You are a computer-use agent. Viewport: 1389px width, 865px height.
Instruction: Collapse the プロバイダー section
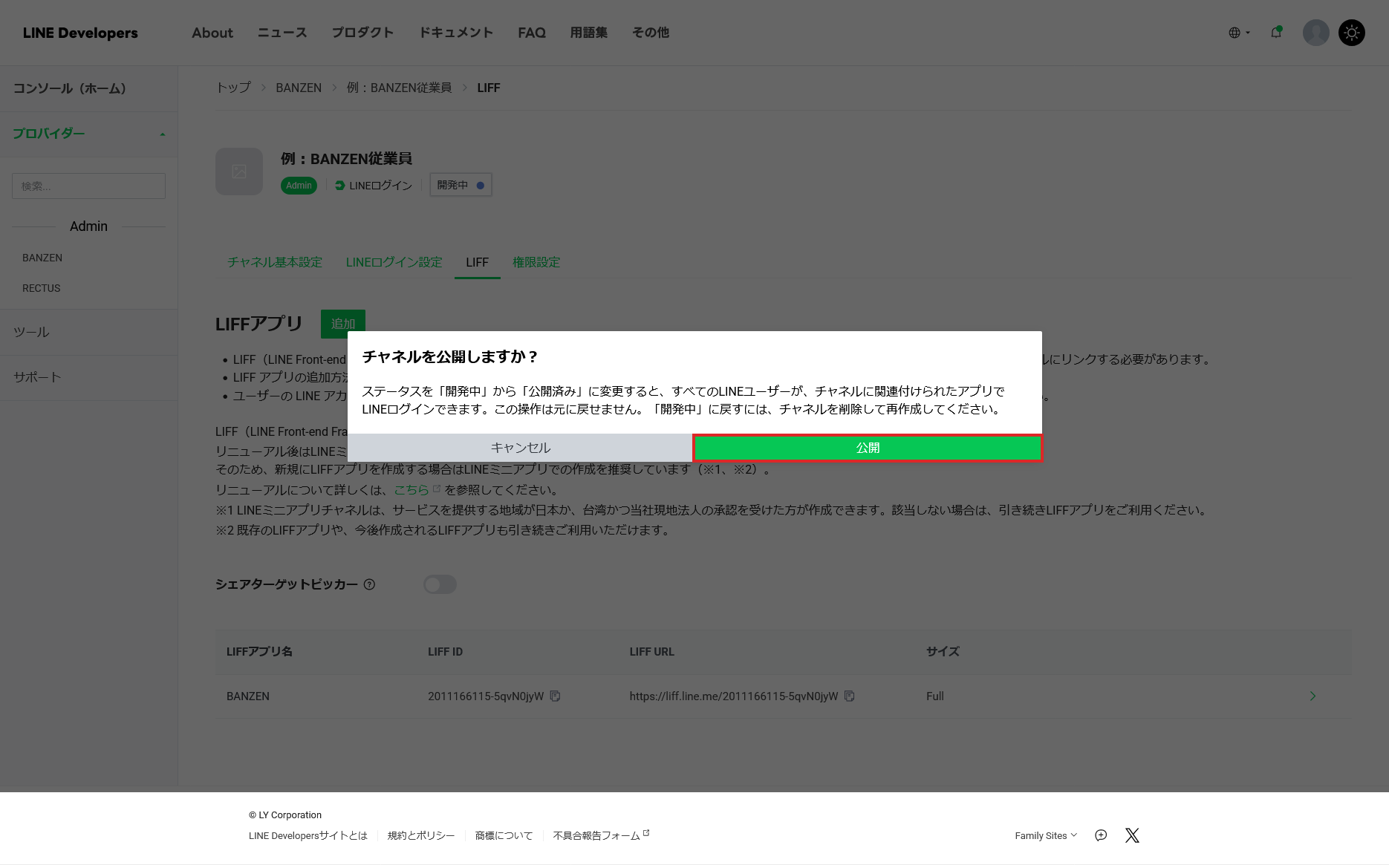88,134
